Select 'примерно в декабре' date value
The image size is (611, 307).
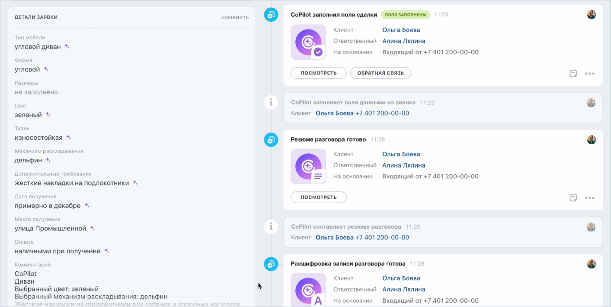(x=48, y=206)
